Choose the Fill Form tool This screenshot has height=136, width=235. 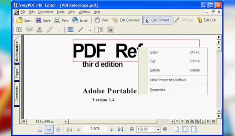(x=183, y=20)
